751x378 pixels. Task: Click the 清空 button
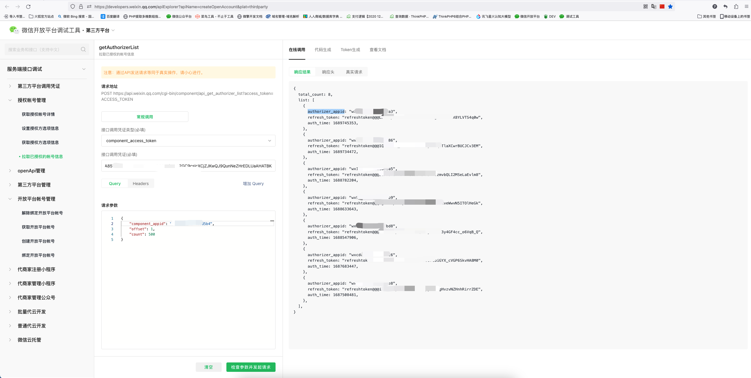208,367
